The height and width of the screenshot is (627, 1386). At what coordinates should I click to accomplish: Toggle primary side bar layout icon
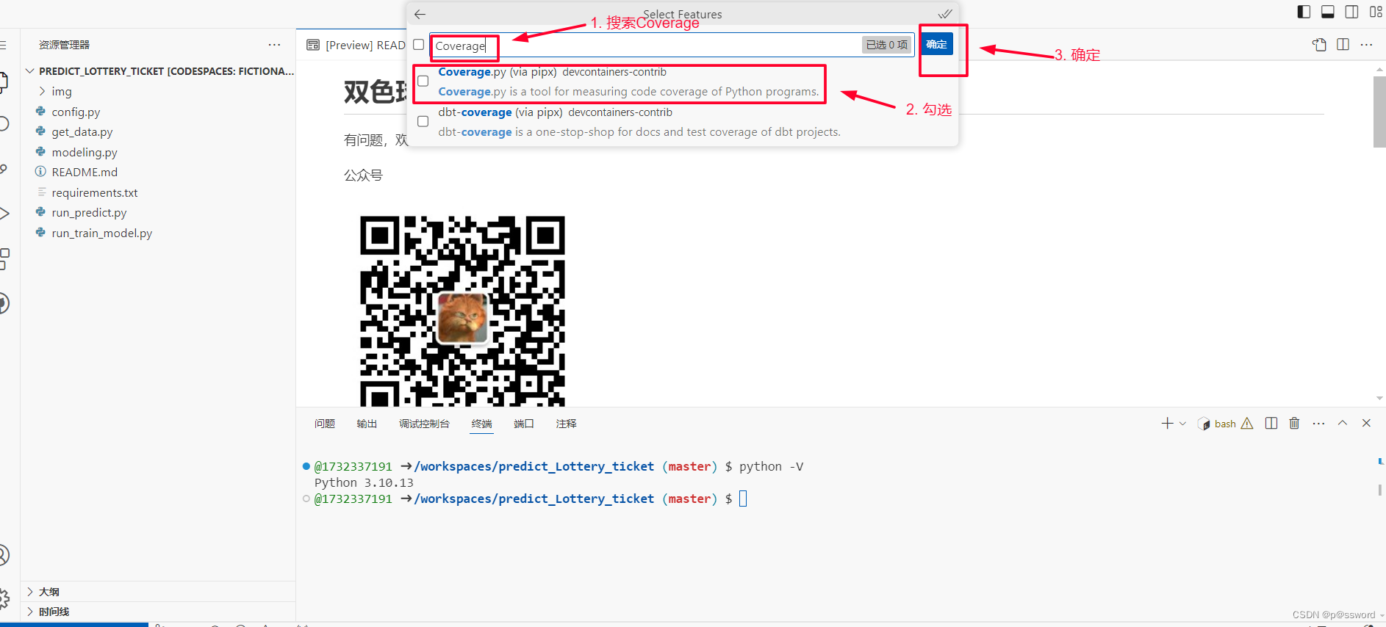(1304, 12)
